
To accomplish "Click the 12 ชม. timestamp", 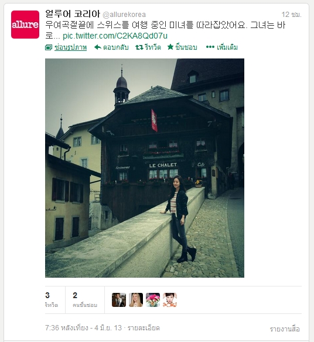I will (292, 15).
